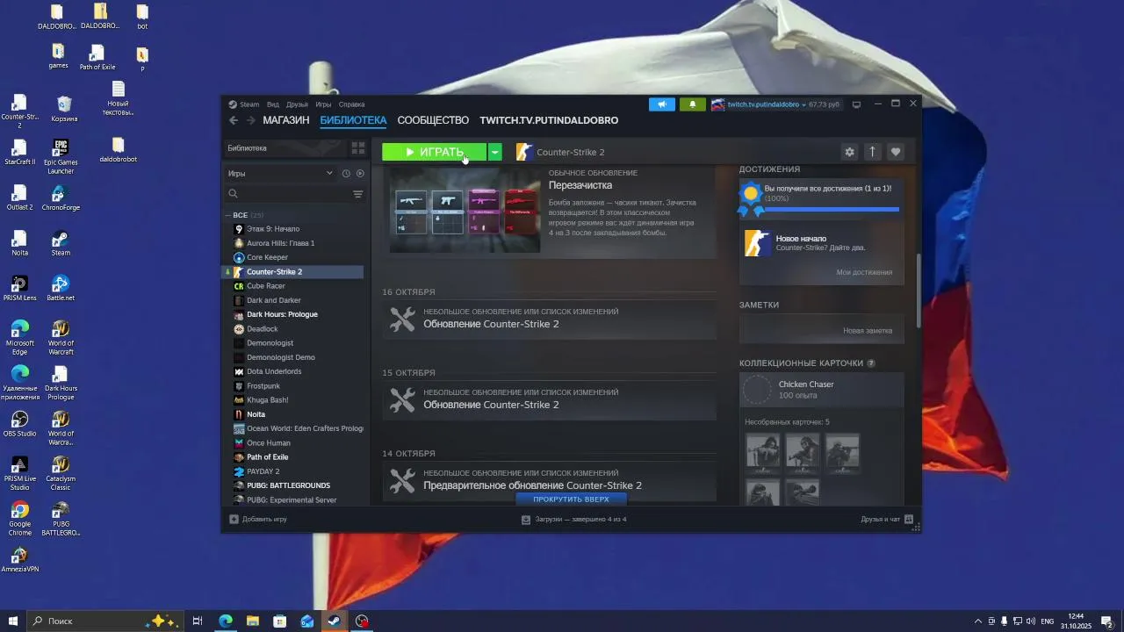Go back with Steam's left arrow

(x=234, y=120)
